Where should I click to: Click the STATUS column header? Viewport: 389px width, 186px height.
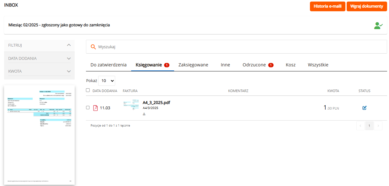[365, 91]
